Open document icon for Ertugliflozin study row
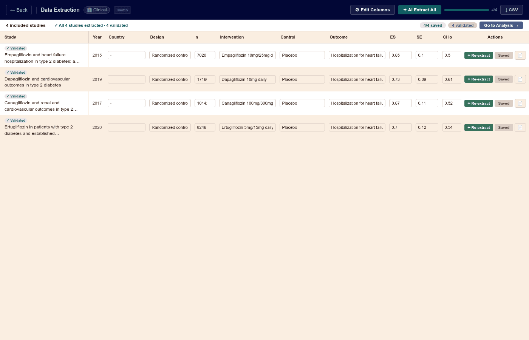 (520, 127)
